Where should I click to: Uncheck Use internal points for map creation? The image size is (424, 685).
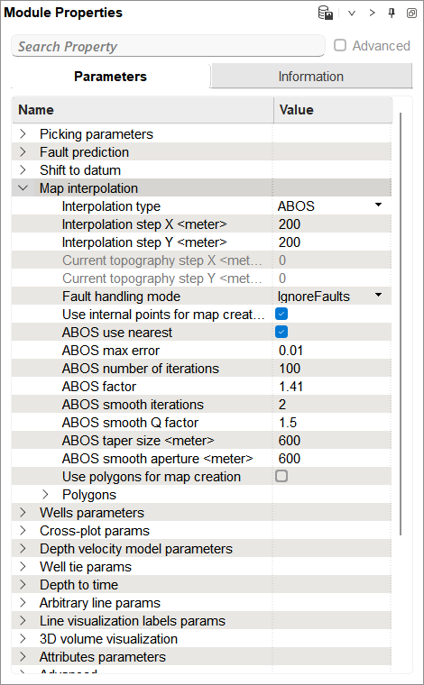(x=281, y=314)
